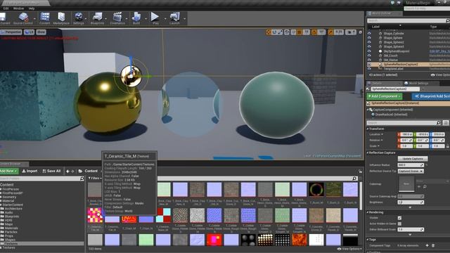
Task: Enable Actor Hidden In Game checkbox
Action: tap(399, 223)
